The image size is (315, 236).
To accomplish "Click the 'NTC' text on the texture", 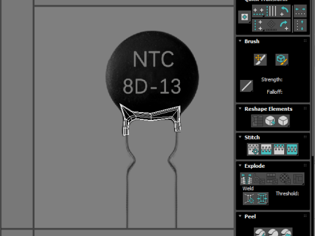I will [x=154, y=59].
